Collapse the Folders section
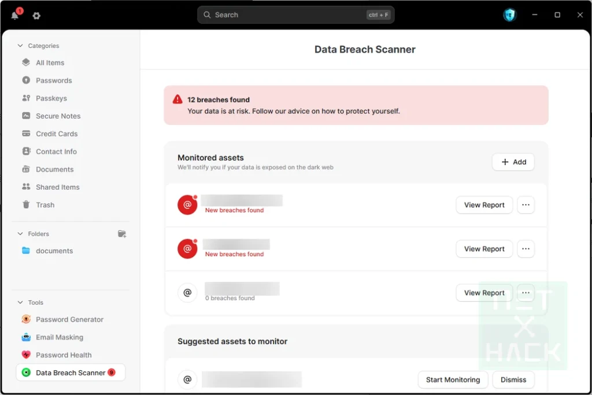The height and width of the screenshot is (395, 592). [20, 234]
